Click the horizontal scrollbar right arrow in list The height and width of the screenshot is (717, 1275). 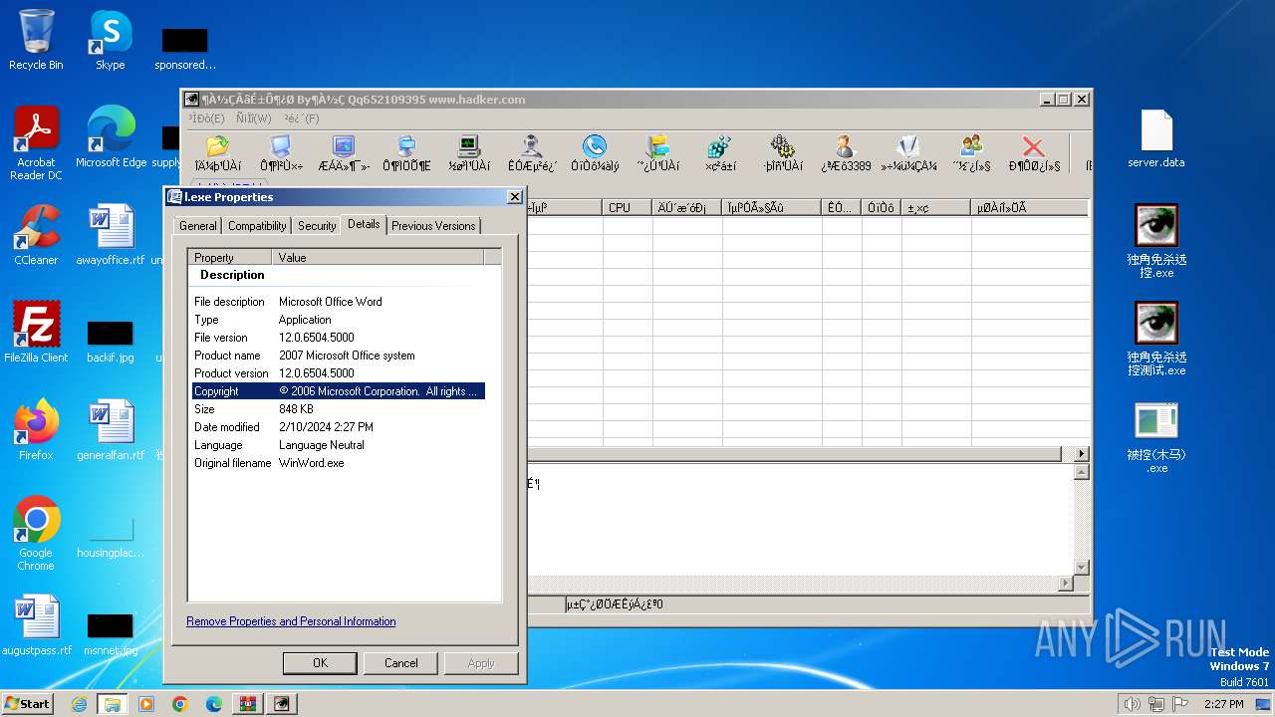click(1081, 454)
